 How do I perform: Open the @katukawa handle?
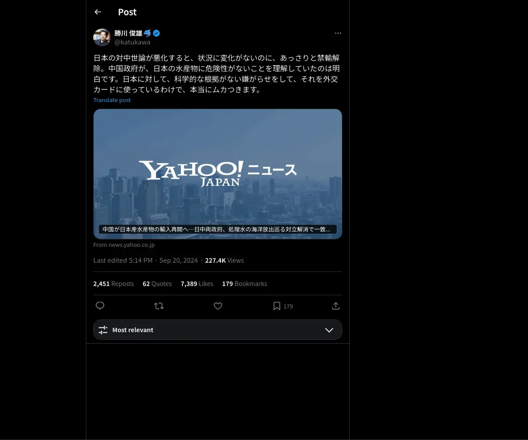click(132, 42)
